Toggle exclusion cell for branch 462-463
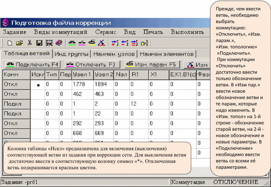This screenshot has height=187, width=271. 37,94
